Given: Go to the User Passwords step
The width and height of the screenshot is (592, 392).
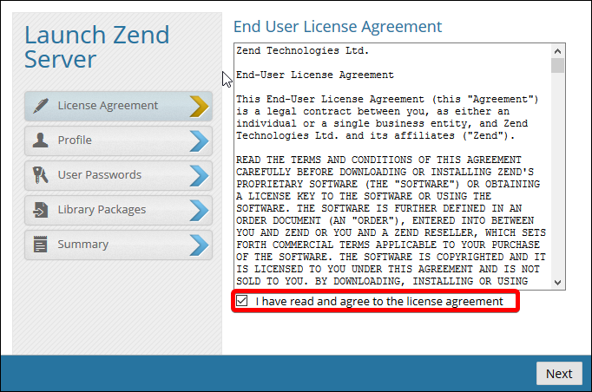Looking at the screenshot, I should [x=104, y=175].
